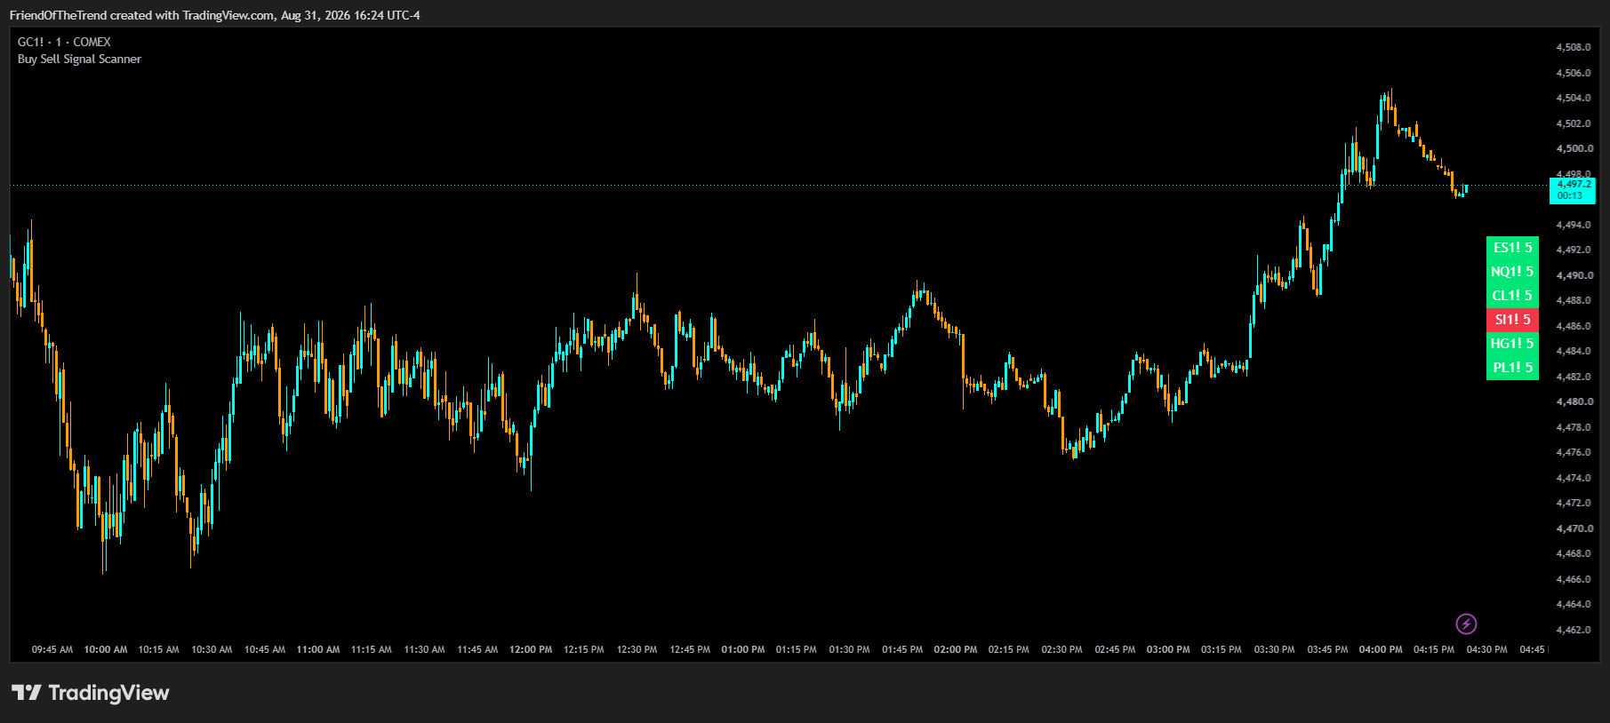Click the 12:00 PM time axis label
Image resolution: width=1610 pixels, height=723 pixels.
(x=531, y=649)
